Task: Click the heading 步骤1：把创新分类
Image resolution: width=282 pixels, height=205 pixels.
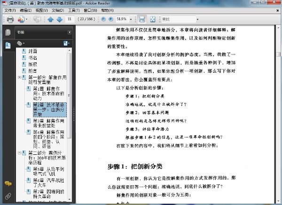Action: click(x=135, y=166)
